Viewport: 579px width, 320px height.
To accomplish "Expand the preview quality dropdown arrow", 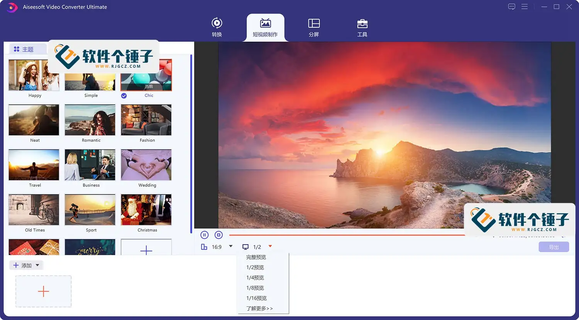I will [x=270, y=246].
